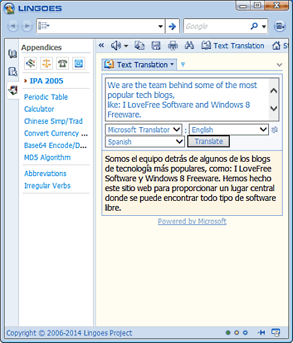
Task: Open Spanish target language dropdown
Action: point(145,142)
